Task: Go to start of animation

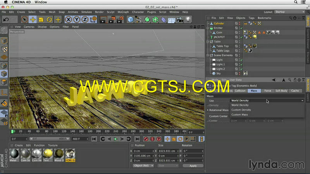Action: [x=94, y=139]
